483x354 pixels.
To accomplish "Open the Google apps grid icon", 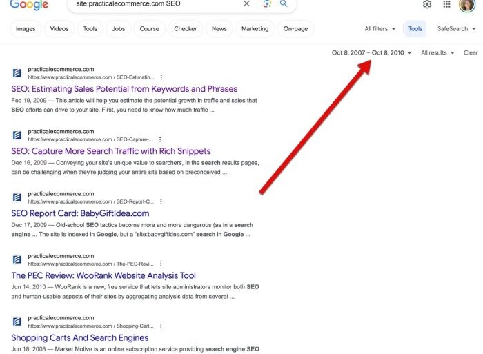I will coord(446,4).
